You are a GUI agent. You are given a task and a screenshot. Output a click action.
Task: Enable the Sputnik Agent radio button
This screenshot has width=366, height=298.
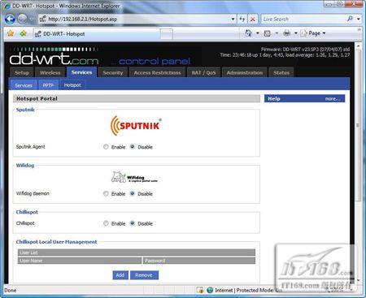pos(106,147)
